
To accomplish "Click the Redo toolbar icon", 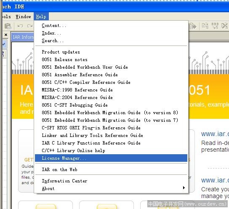I will [30, 26].
